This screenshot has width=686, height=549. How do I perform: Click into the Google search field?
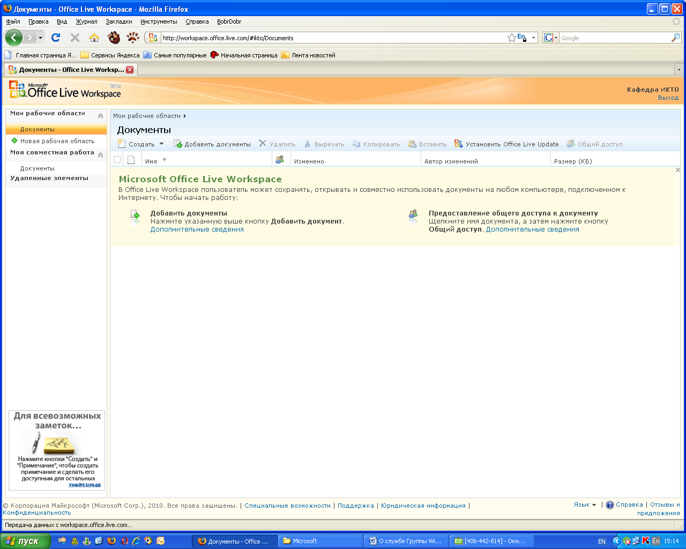click(614, 38)
